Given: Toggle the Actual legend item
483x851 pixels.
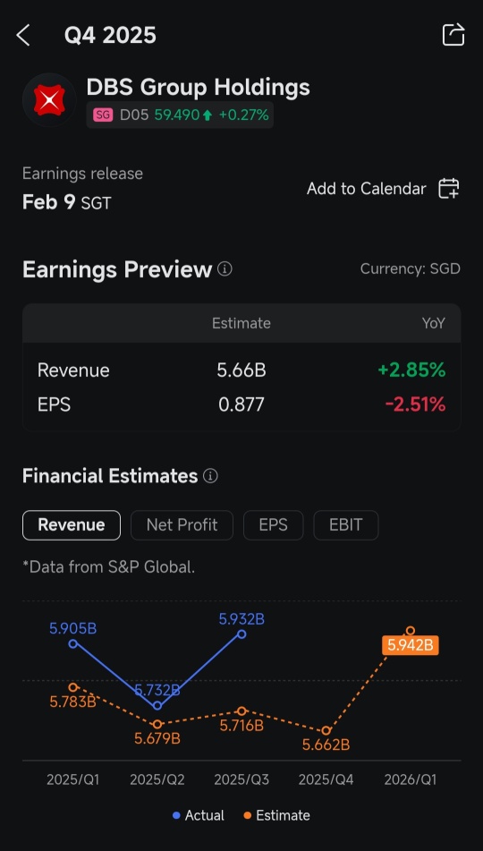Looking at the screenshot, I should tap(198, 815).
